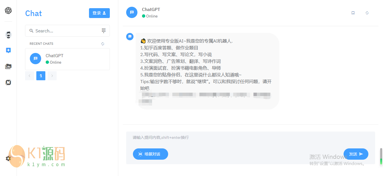The image size is (383, 176).
Task: Go to the previous page of chats
Action: (30, 76)
